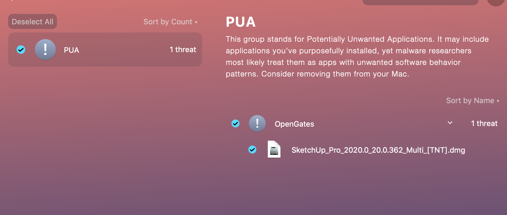Uncheck the PUA group checkbox
Image resolution: width=507 pixels, height=215 pixels.
[21, 50]
